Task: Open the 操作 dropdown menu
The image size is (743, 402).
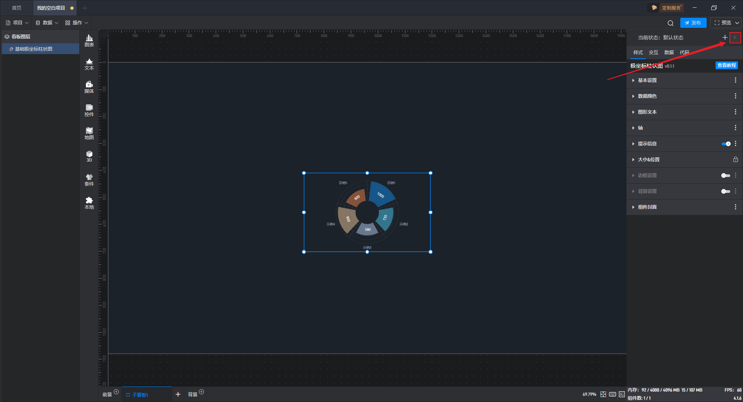Action: (77, 23)
